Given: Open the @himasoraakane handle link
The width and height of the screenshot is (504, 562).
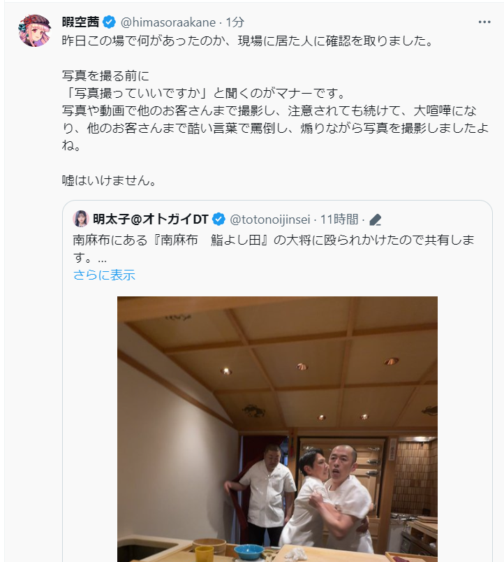Looking at the screenshot, I should coord(168,22).
